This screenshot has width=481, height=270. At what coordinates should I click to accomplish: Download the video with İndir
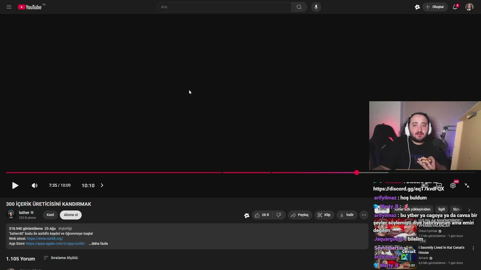[x=346, y=215]
